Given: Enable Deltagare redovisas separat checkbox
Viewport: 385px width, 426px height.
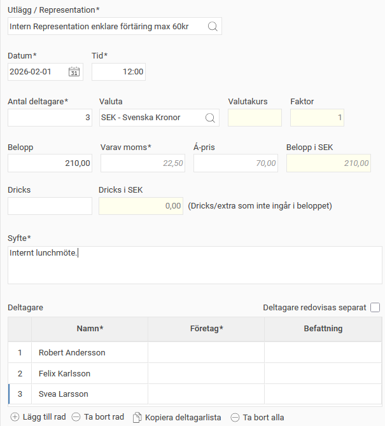Looking at the screenshot, I should (x=375, y=308).
